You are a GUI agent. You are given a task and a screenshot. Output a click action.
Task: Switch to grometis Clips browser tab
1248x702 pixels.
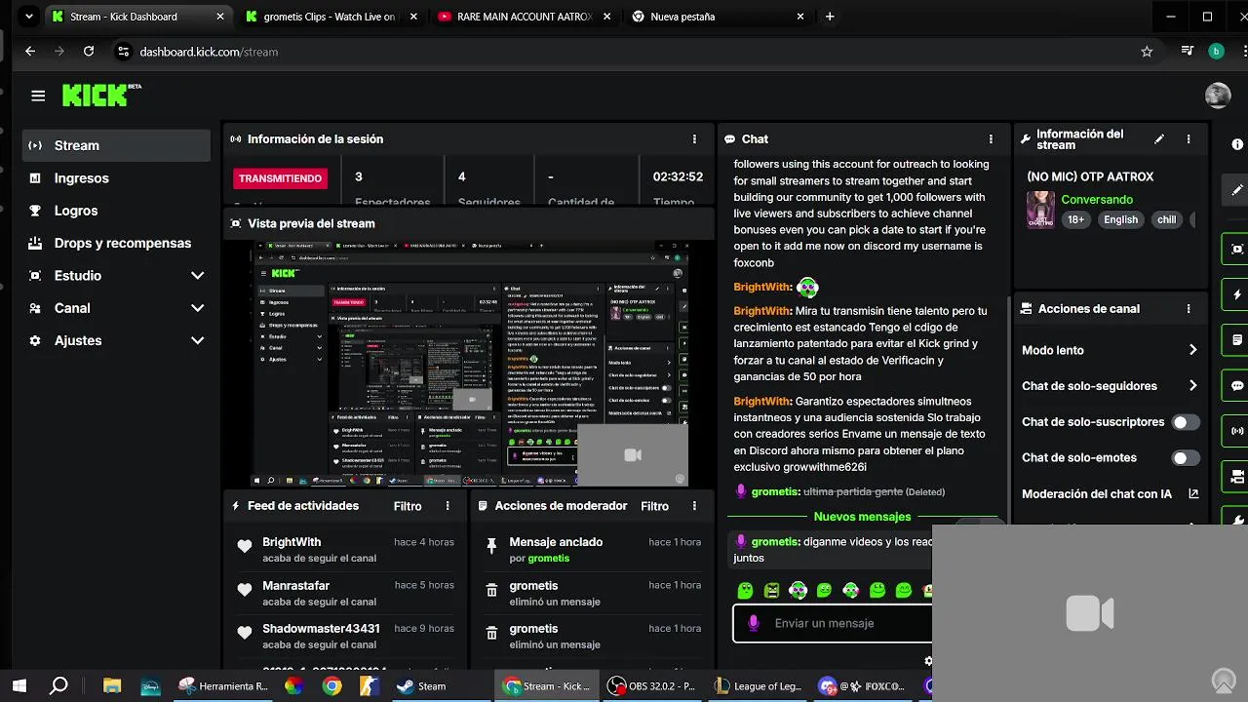coord(330,17)
